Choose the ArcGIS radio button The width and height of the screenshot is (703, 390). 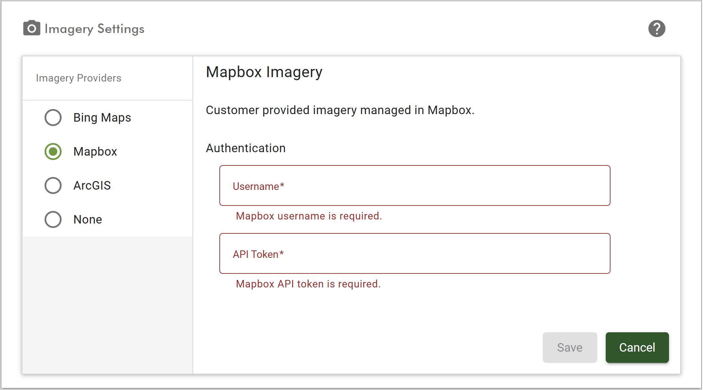[53, 185]
